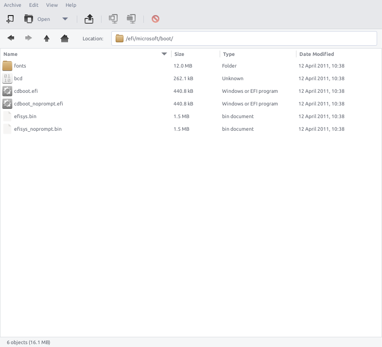The height and width of the screenshot is (347, 382).
Task: Click the Add folder to archive icon
Action: 131,19
